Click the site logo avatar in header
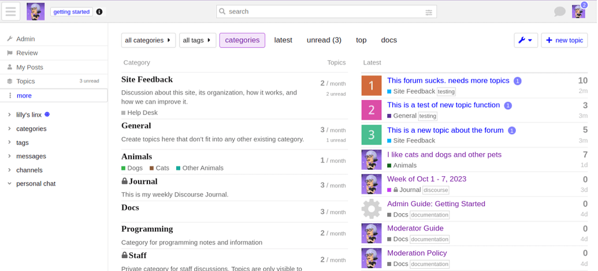This screenshot has height=271, width=598. click(35, 12)
